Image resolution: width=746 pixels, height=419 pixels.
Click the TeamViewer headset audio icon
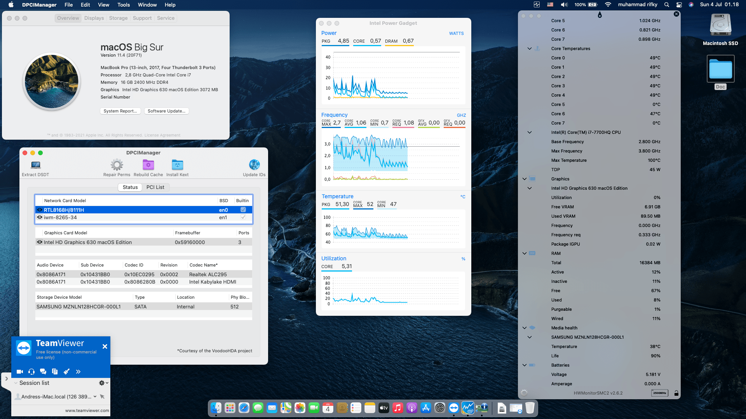(31, 372)
